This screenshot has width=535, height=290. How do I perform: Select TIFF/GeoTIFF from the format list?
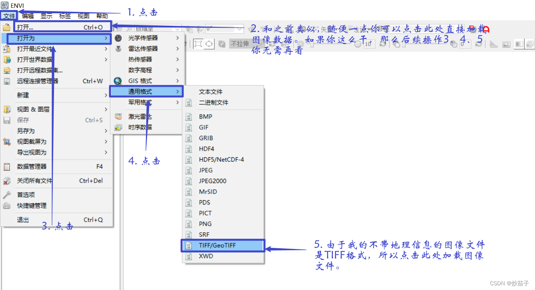pos(223,246)
